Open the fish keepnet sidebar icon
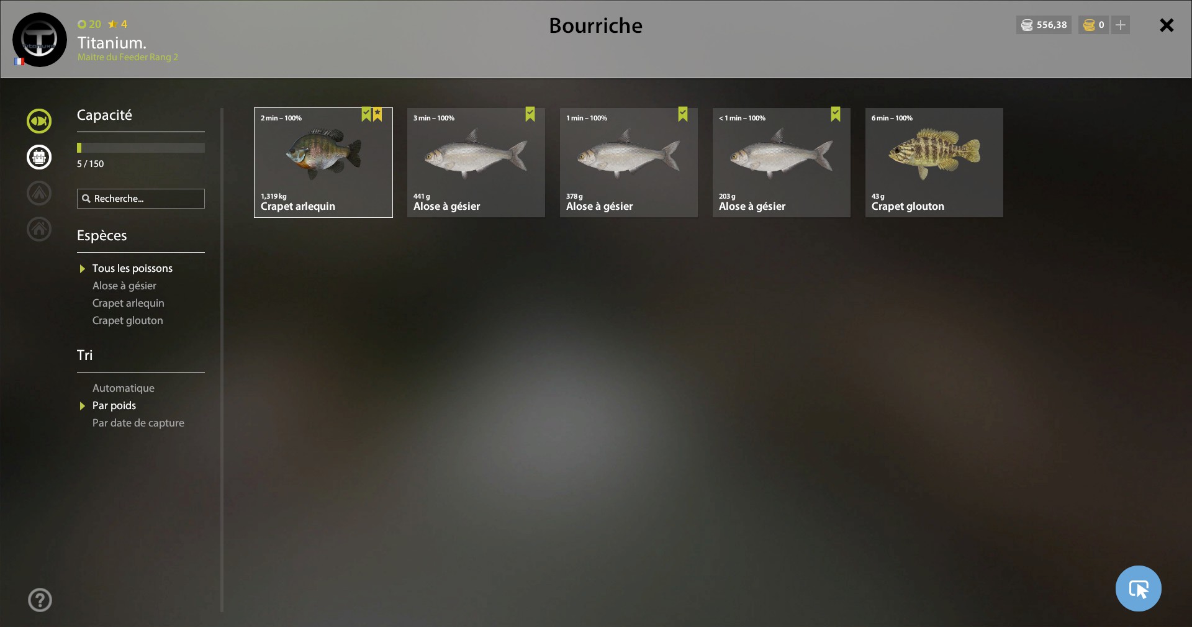Image resolution: width=1192 pixels, height=627 pixels. tap(39, 121)
